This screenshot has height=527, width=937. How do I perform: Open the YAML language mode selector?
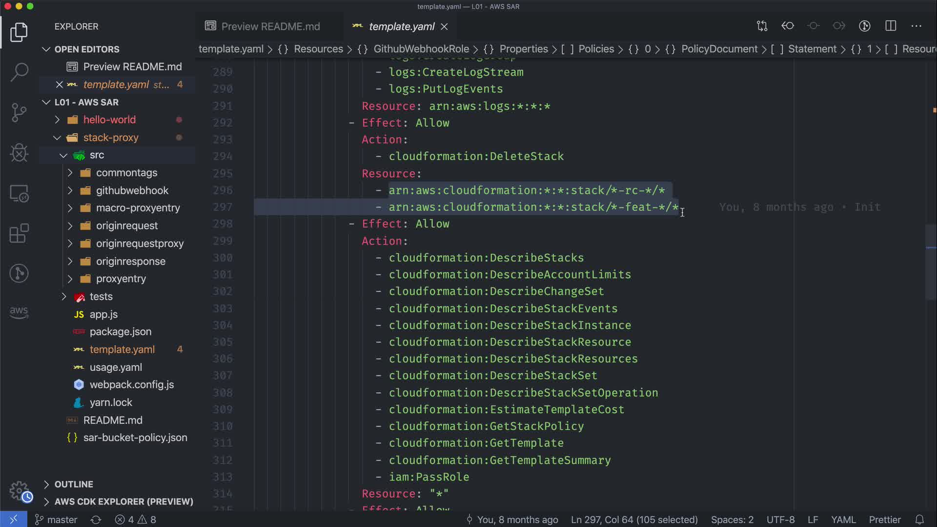click(843, 520)
